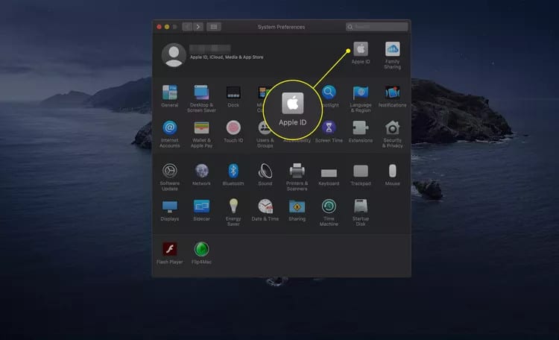
Task: Open Bluetooth settings
Action: (233, 171)
